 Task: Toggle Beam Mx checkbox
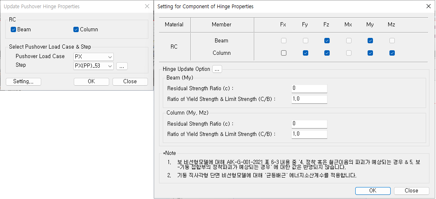click(349, 40)
